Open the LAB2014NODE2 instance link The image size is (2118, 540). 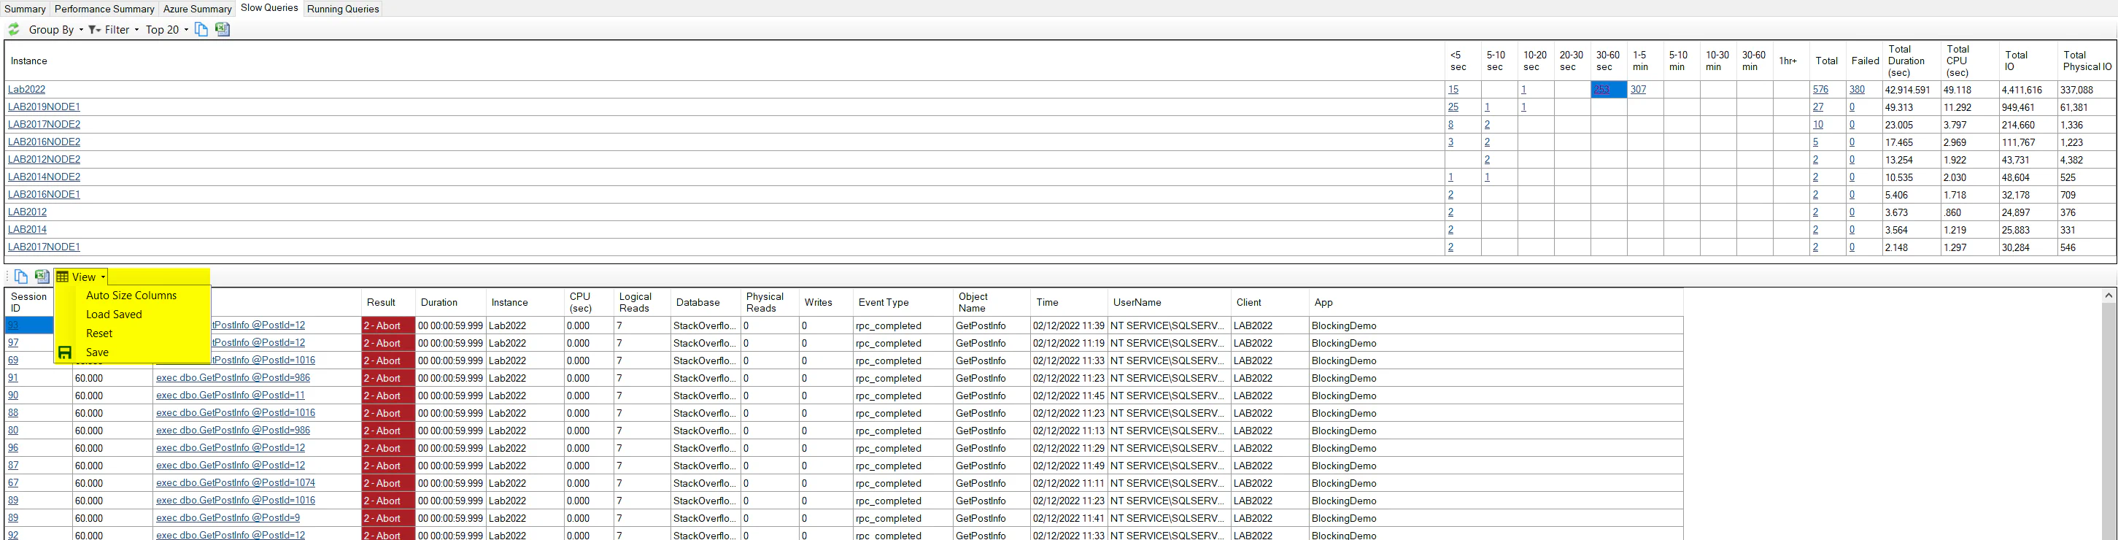click(x=44, y=177)
